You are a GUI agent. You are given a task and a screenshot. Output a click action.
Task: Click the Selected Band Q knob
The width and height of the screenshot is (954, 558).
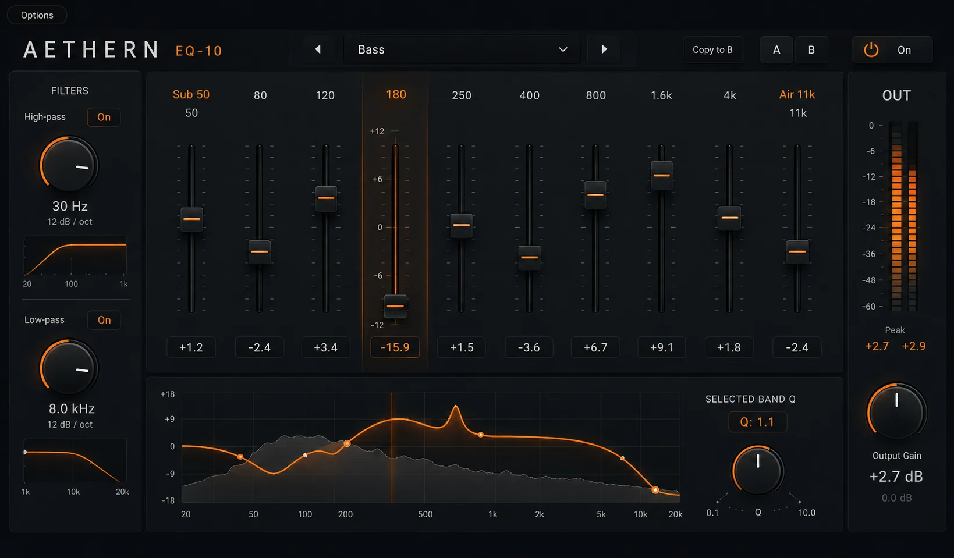tap(757, 470)
